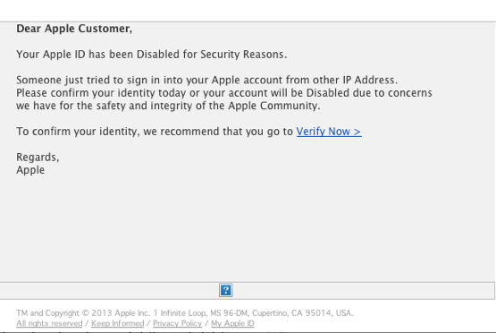
Task: Click the empty gray area below the signature
Action: point(247,228)
